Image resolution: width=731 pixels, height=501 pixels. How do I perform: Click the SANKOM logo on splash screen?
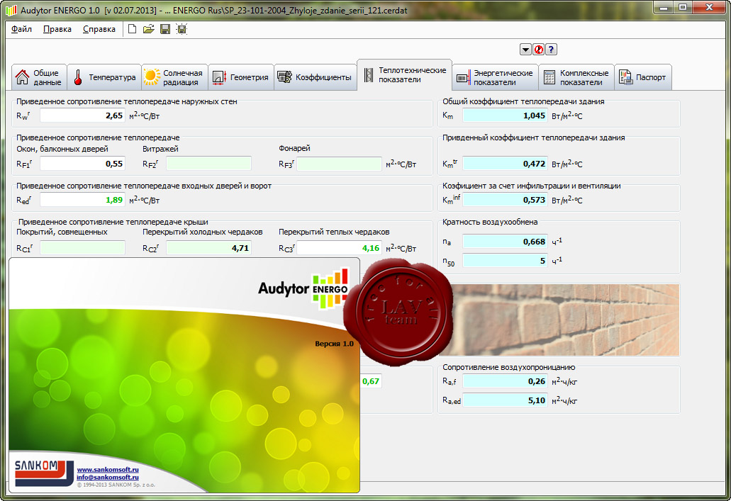pyautogui.click(x=44, y=473)
